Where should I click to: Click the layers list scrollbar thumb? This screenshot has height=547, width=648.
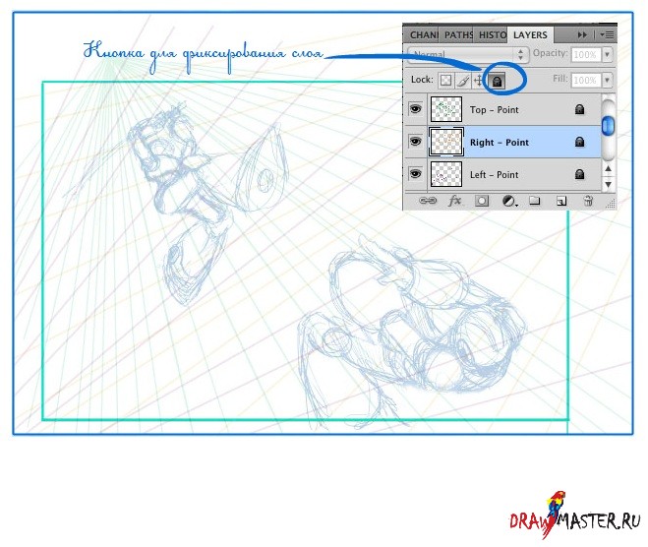click(608, 126)
